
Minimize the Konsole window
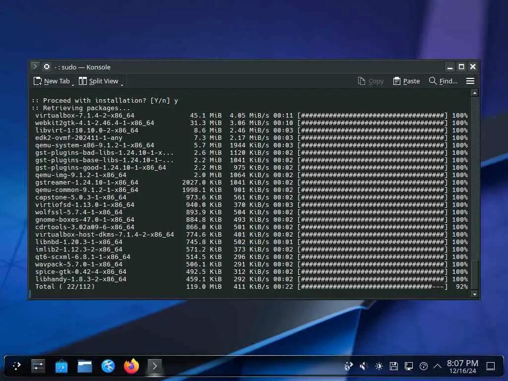coord(449,67)
